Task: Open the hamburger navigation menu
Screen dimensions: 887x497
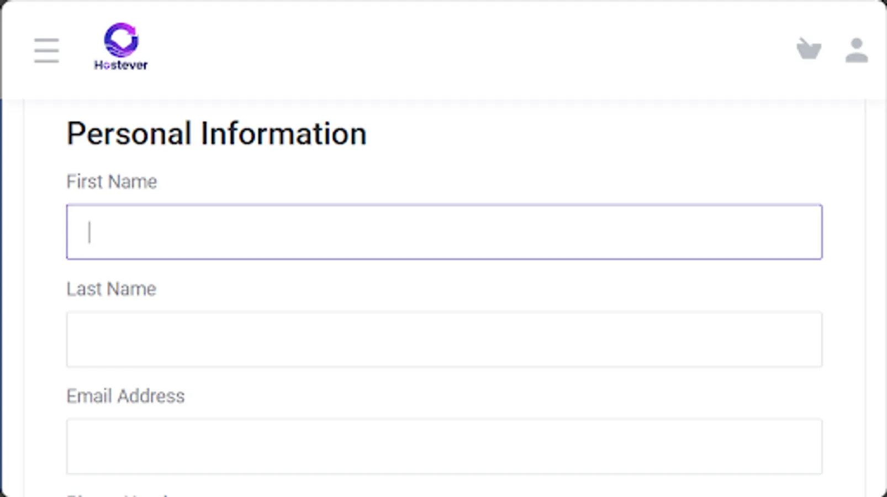Action: coord(46,50)
